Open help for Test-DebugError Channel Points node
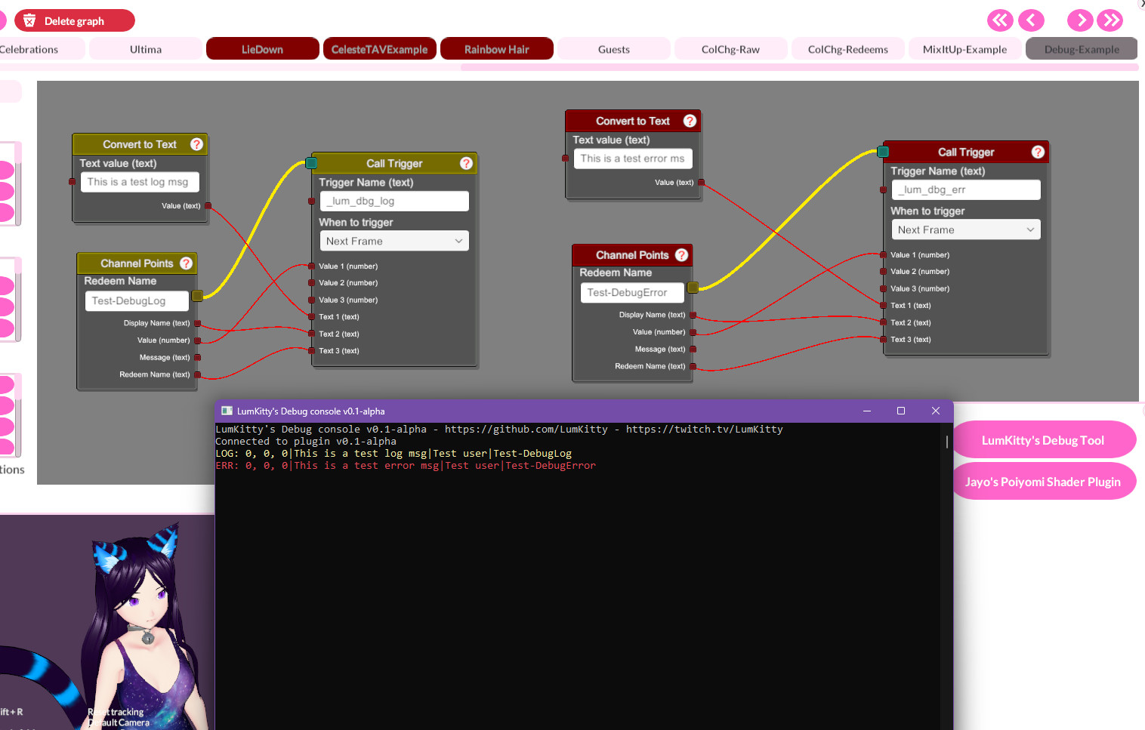The height and width of the screenshot is (730, 1145). point(681,254)
